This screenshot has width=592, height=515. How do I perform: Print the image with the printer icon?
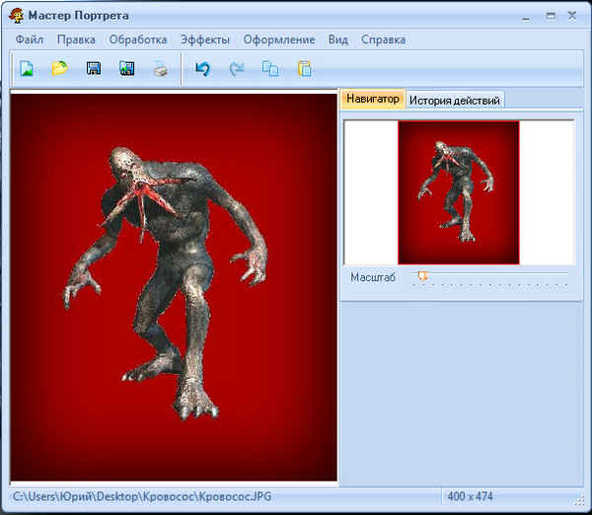(160, 69)
